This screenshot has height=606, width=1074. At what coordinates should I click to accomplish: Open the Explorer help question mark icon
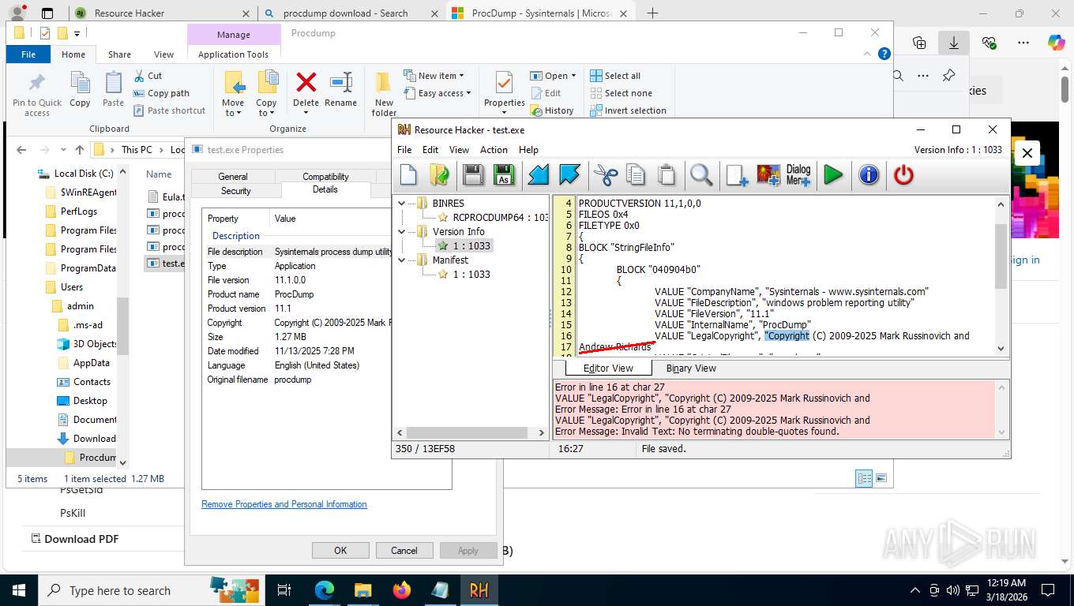pos(884,54)
